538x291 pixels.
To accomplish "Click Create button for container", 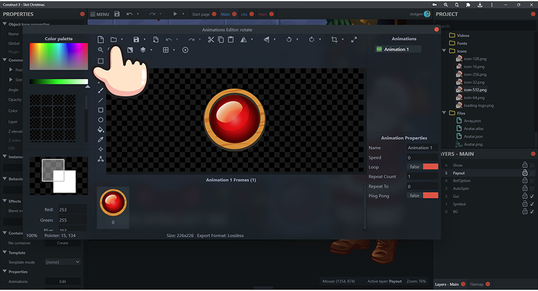I will coord(62,243).
